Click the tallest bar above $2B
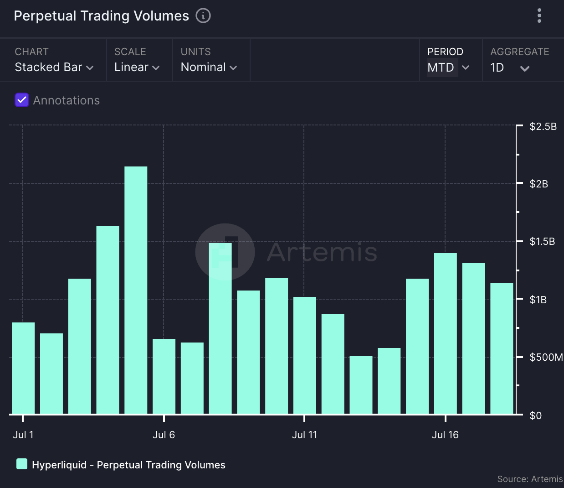Viewport: 564px width, 488px height. (x=136, y=290)
